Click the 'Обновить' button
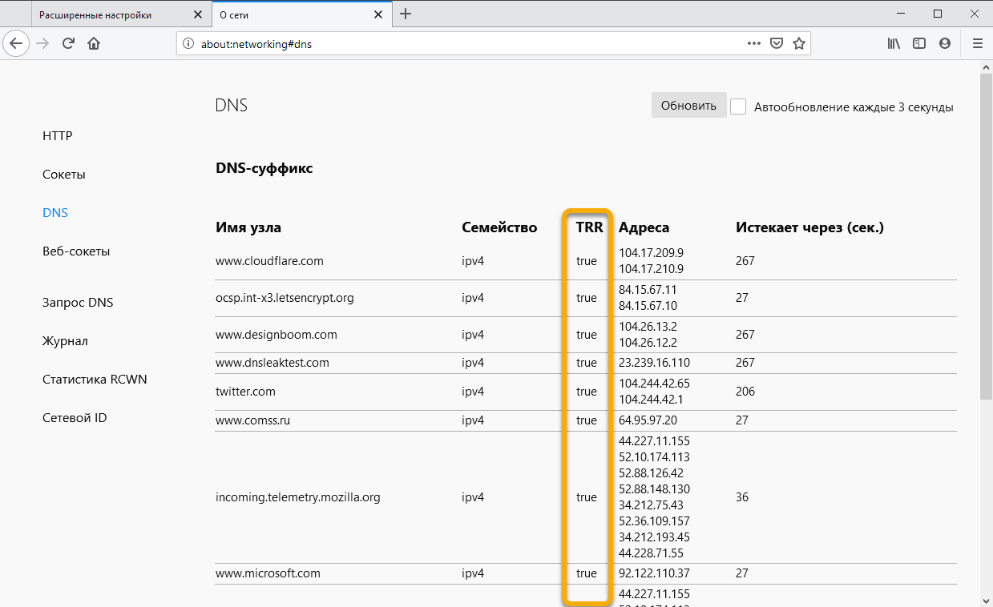 coord(688,106)
